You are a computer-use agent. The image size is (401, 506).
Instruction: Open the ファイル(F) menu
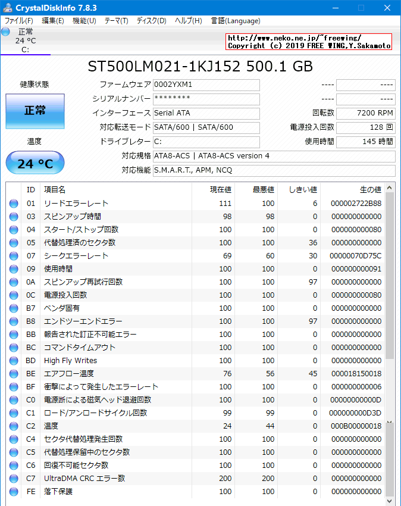tap(18, 20)
